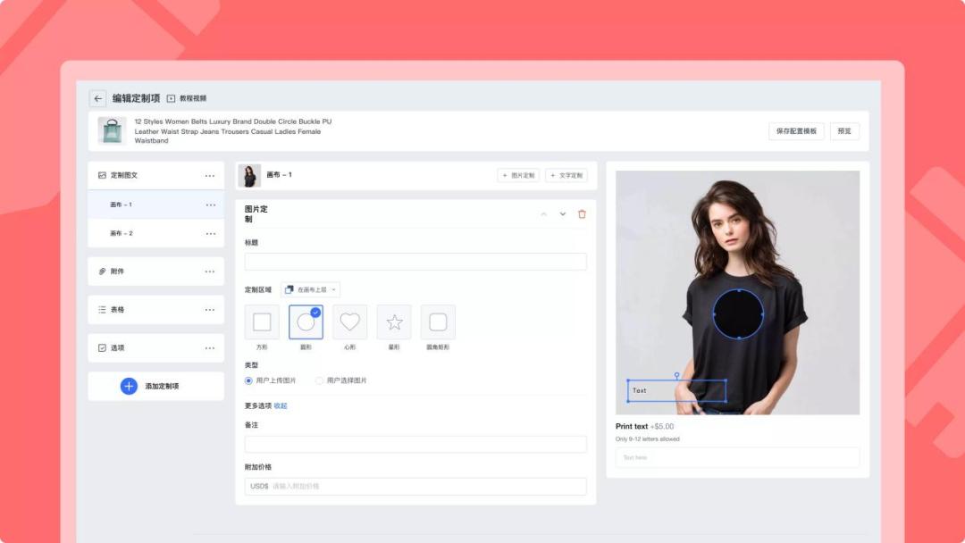Select 用户上传图片 radio option

pos(249,380)
